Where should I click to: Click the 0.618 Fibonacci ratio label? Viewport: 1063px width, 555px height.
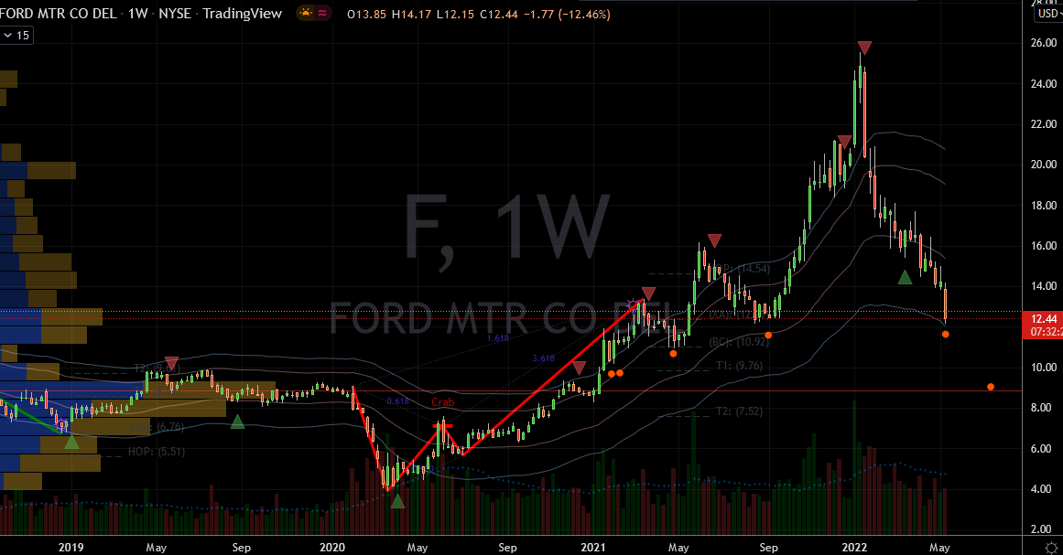pyautogui.click(x=398, y=401)
